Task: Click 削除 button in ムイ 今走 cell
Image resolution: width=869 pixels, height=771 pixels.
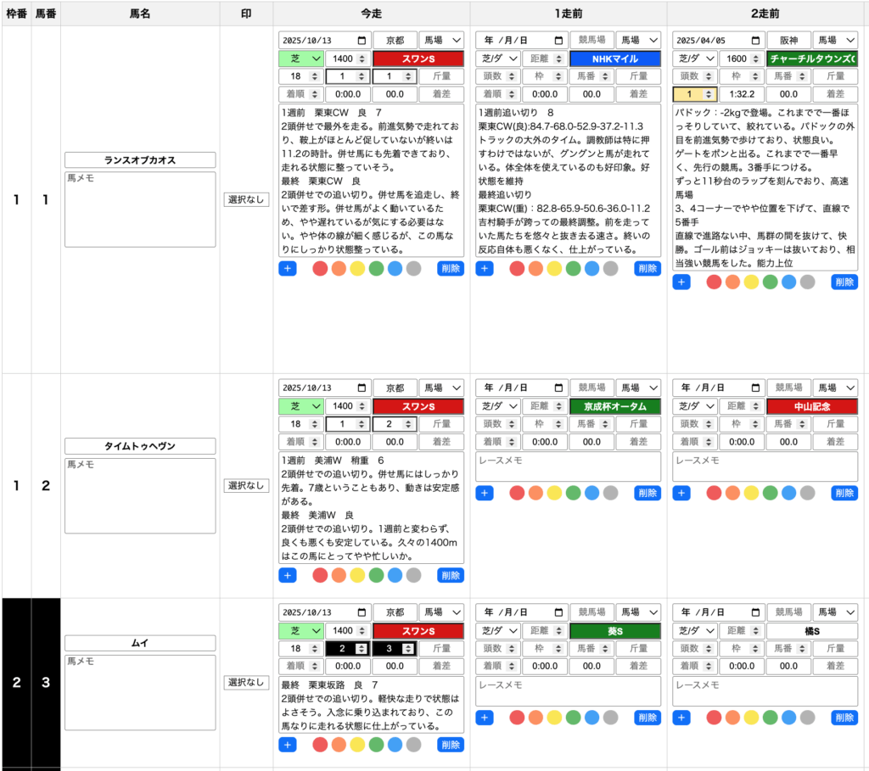Action: 451,745
